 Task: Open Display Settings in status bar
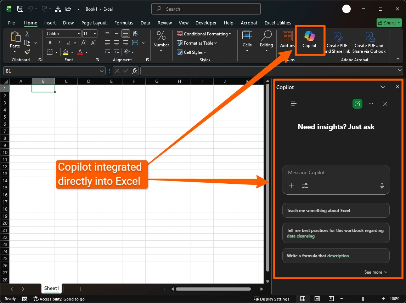coord(271,299)
